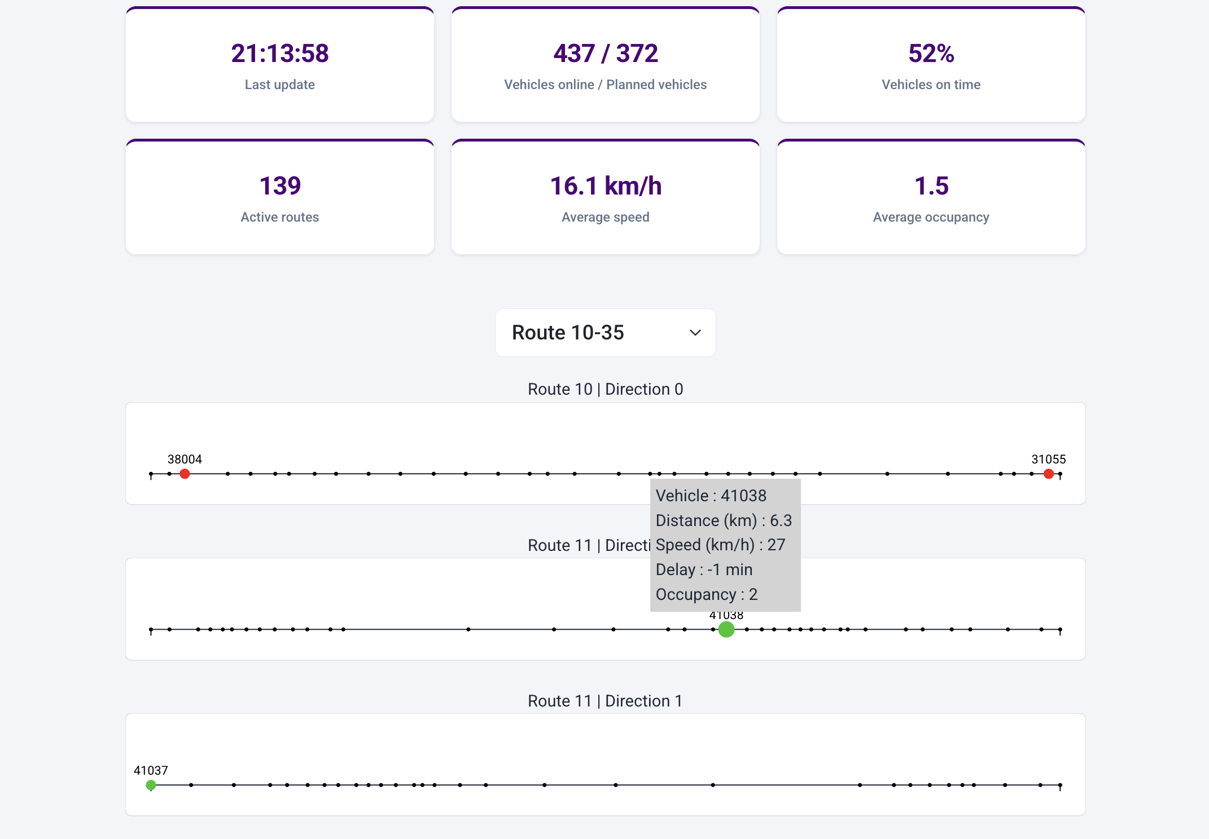Click the 'Average speed' caption
Screen dimensions: 1209x839
pyautogui.click(x=606, y=217)
